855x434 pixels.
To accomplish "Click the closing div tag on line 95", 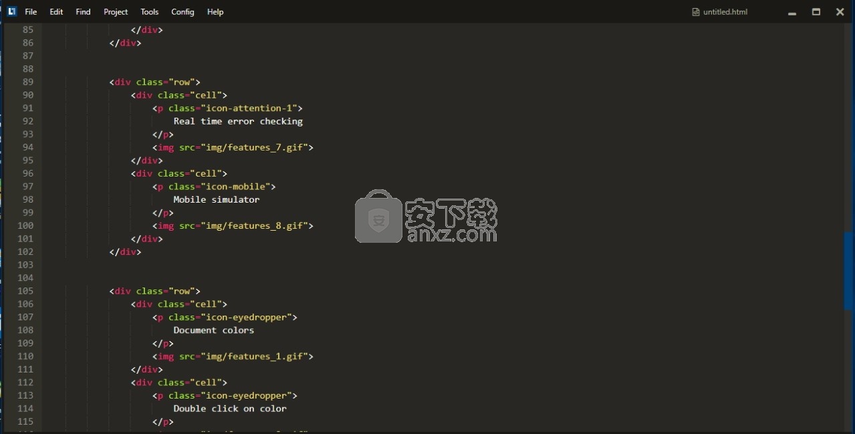I will pyautogui.click(x=147, y=160).
